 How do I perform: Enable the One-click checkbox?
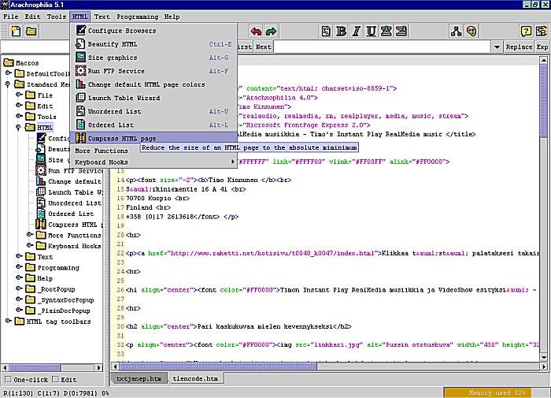7,379
